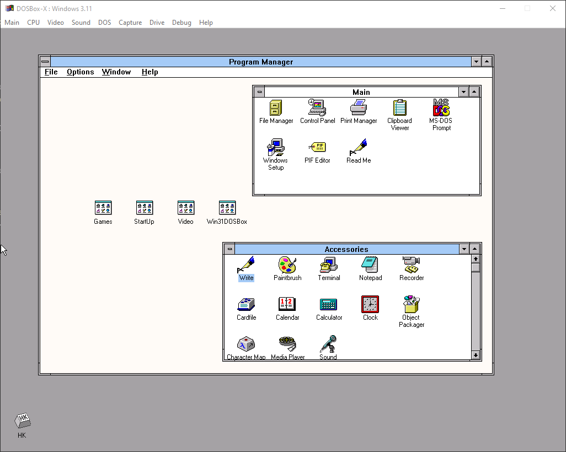The width and height of the screenshot is (566, 452).
Task: Select the StartUp program group icon
Action: [x=145, y=208]
